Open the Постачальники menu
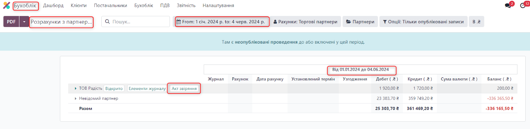This screenshot has width=530, height=129. pyautogui.click(x=110, y=6)
